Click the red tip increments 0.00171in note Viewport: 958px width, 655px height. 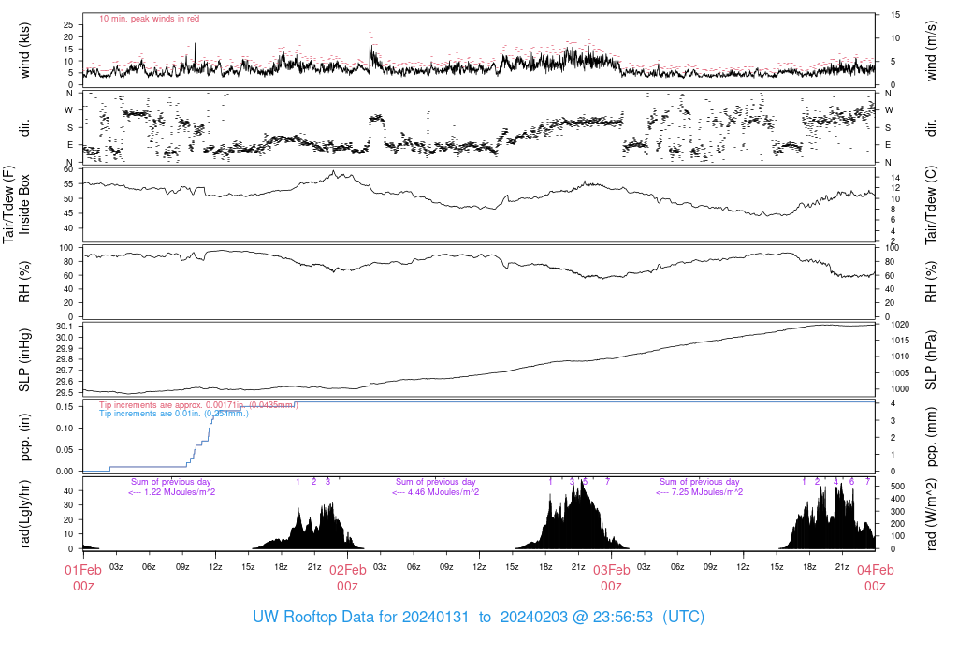pos(174,404)
